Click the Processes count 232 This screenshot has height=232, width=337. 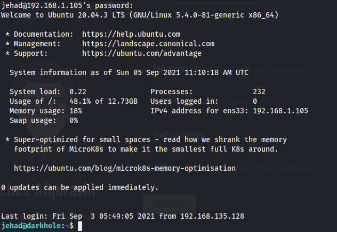(x=259, y=92)
